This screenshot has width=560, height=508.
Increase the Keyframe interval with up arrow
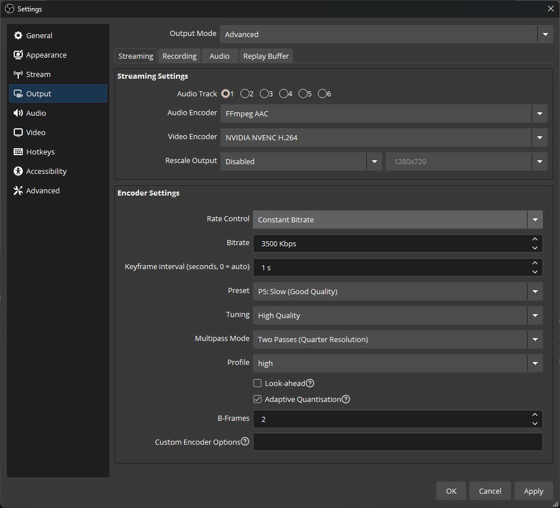534,263
